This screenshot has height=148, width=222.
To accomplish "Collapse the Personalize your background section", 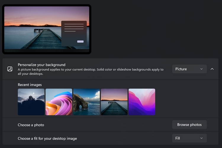I will click(212, 69).
